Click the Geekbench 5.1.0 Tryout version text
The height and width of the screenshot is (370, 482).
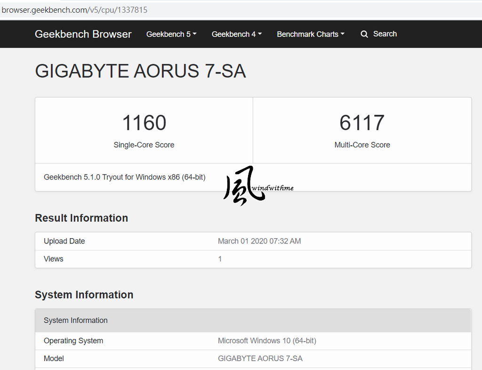point(124,177)
